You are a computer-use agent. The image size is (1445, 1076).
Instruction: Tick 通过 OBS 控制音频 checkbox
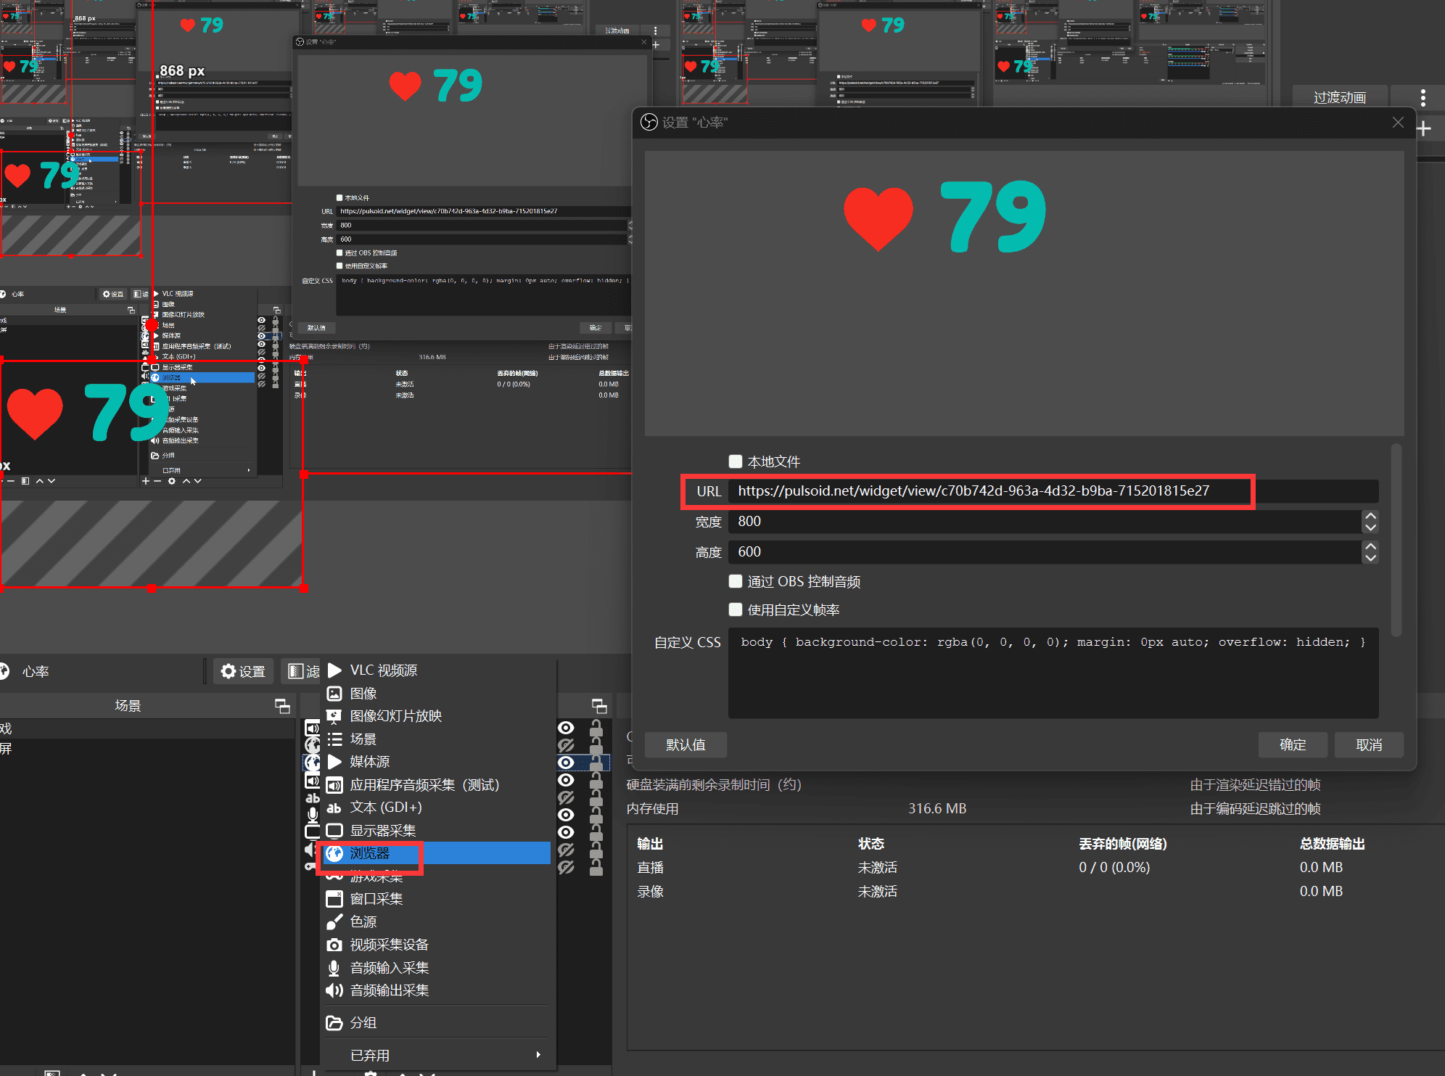click(736, 581)
